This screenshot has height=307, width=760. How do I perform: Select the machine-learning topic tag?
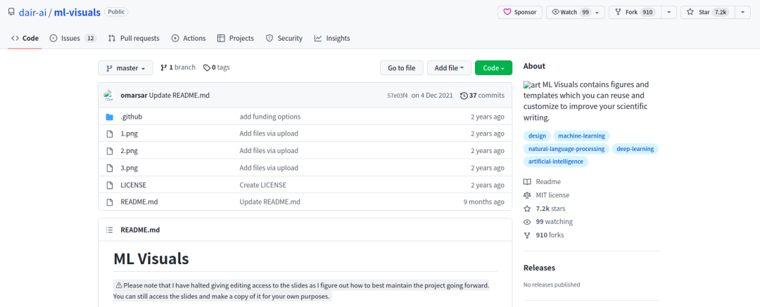[582, 136]
